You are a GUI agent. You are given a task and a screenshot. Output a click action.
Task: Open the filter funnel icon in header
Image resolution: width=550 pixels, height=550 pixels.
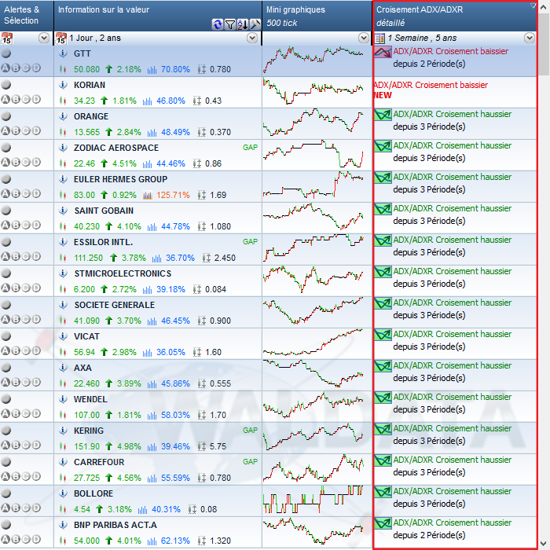[230, 24]
